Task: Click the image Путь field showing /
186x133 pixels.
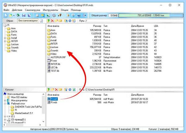Action: click(x=134, y=21)
